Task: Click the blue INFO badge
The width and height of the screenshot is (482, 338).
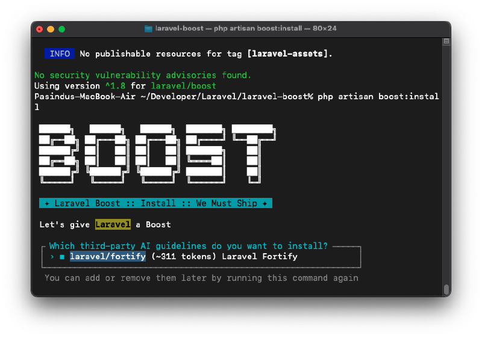Action: coord(60,54)
